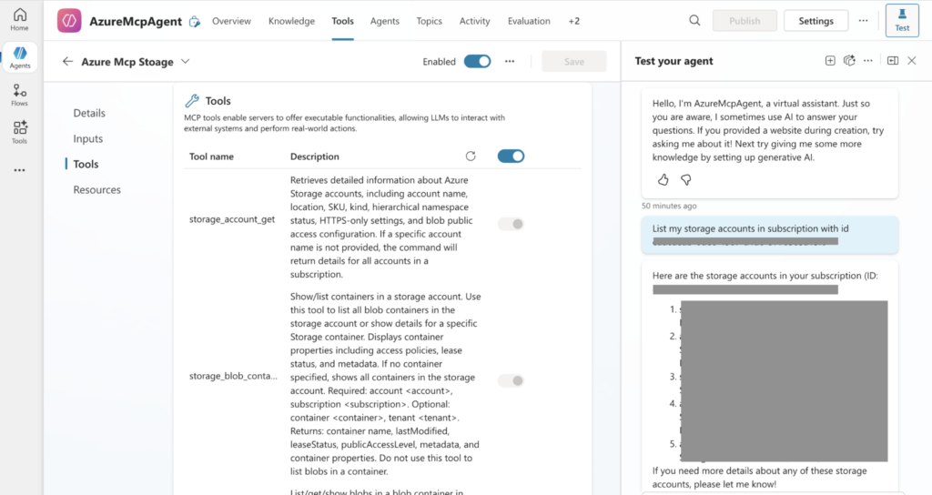Image resolution: width=932 pixels, height=495 pixels.
Task: Switch to the Knowledge tab
Action: [291, 21]
